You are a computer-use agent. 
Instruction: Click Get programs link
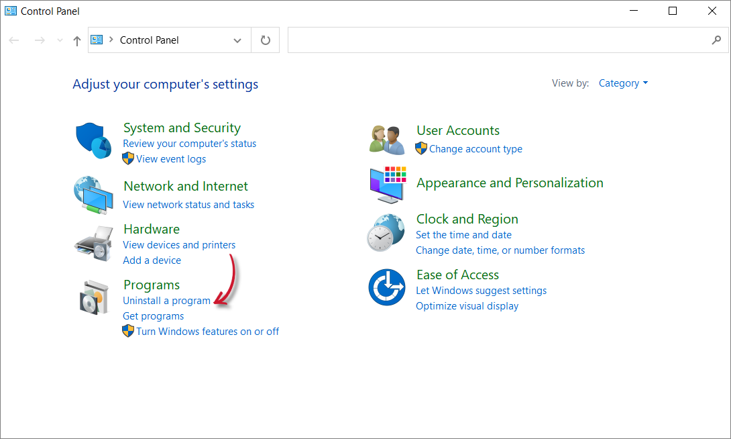[x=154, y=316]
